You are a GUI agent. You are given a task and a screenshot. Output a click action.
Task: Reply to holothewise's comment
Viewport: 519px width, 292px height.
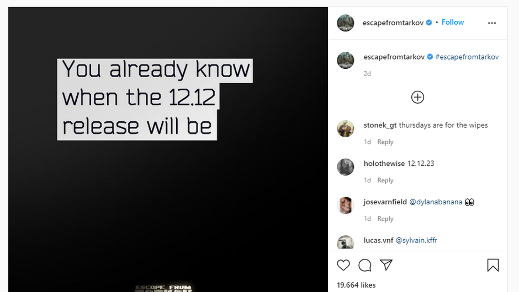pos(385,180)
